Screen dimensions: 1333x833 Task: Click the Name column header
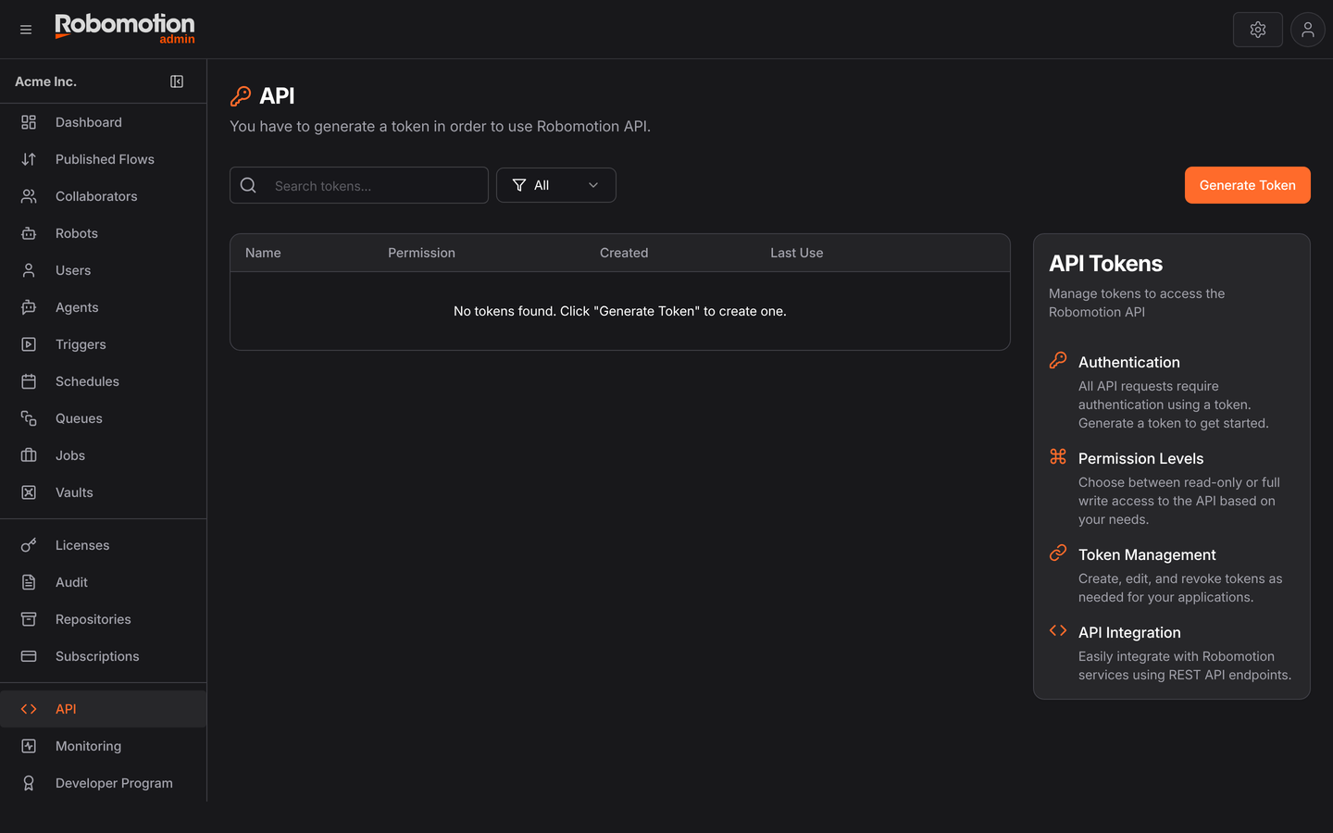(263, 253)
